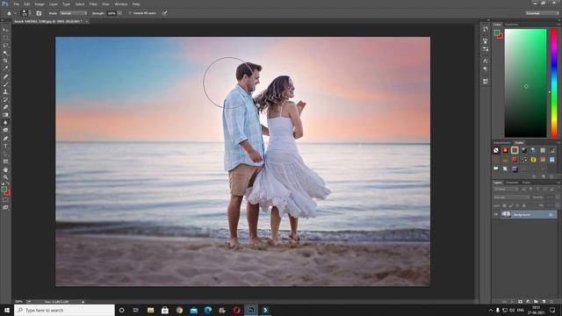Show hidden system tray icons
The height and width of the screenshot is (316, 562).
pyautogui.click(x=491, y=310)
